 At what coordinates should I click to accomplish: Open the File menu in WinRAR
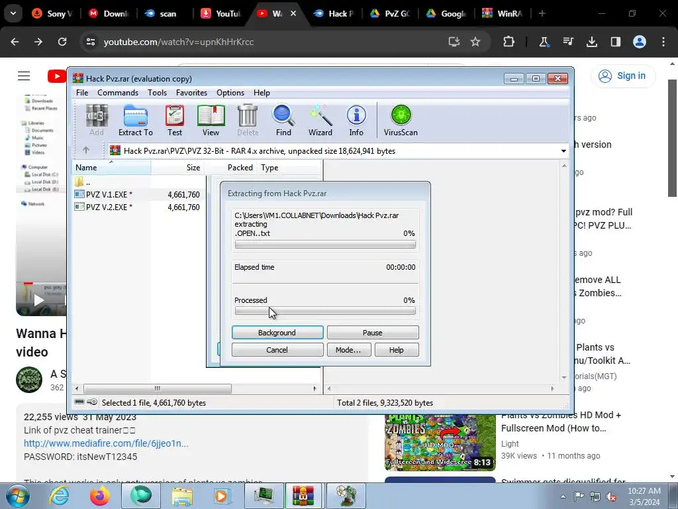point(82,93)
